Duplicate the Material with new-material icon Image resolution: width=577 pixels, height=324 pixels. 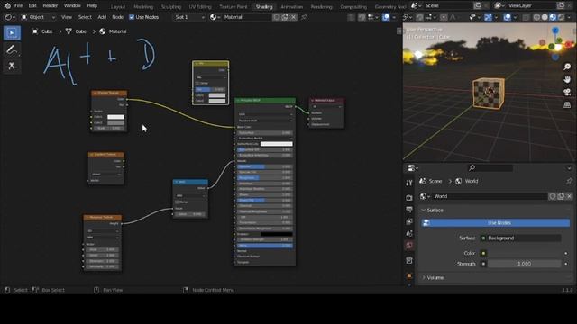coord(285,17)
